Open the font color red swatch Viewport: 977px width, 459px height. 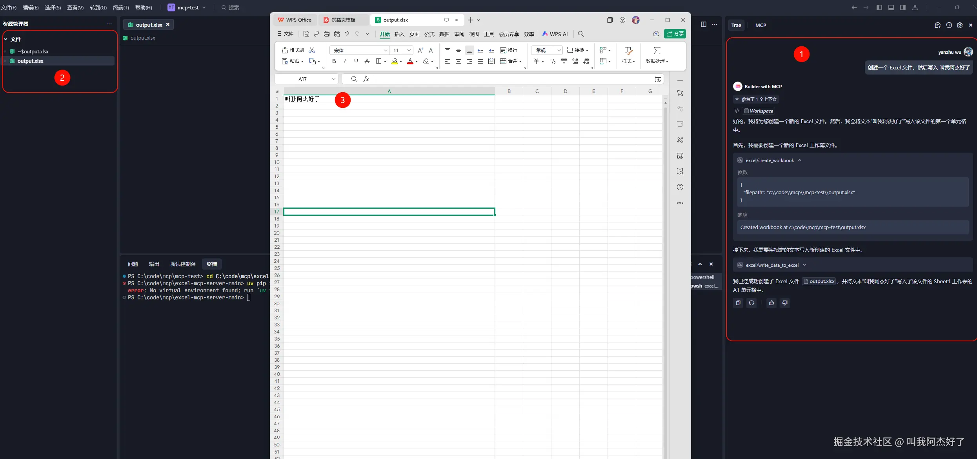pos(410,61)
